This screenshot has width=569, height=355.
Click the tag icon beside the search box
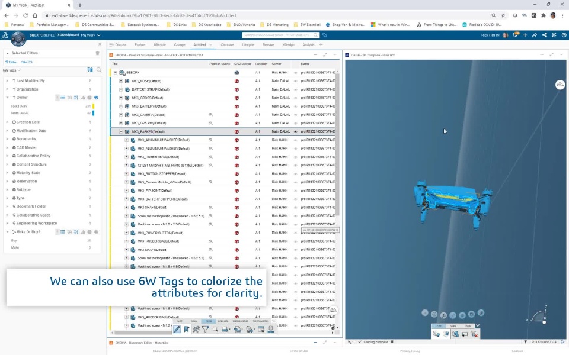(x=325, y=35)
